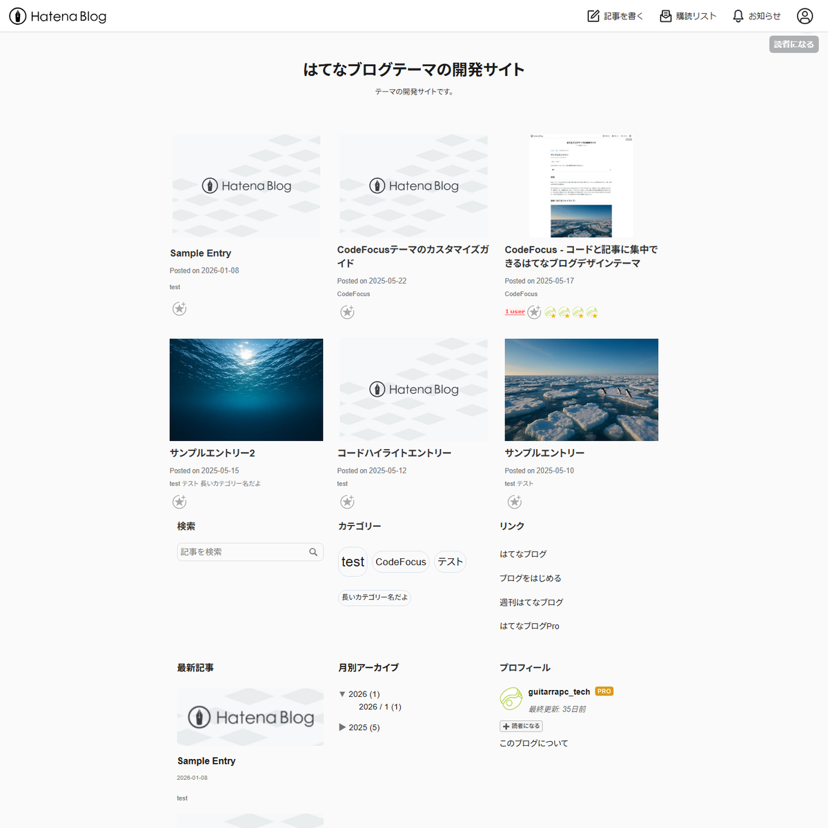Add a star to CodeFocusテーマのカスタマイズガイド card

(347, 312)
